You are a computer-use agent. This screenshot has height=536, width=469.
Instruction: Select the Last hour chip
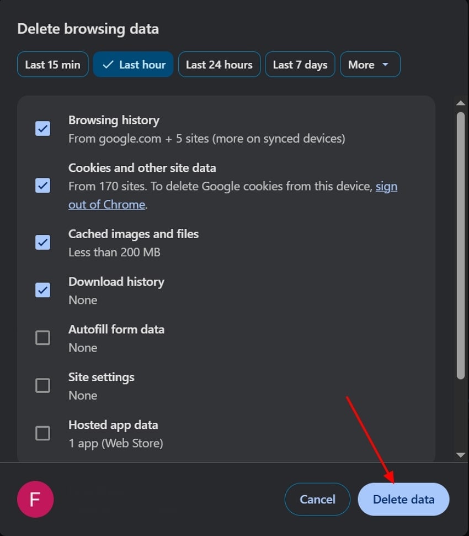(133, 64)
